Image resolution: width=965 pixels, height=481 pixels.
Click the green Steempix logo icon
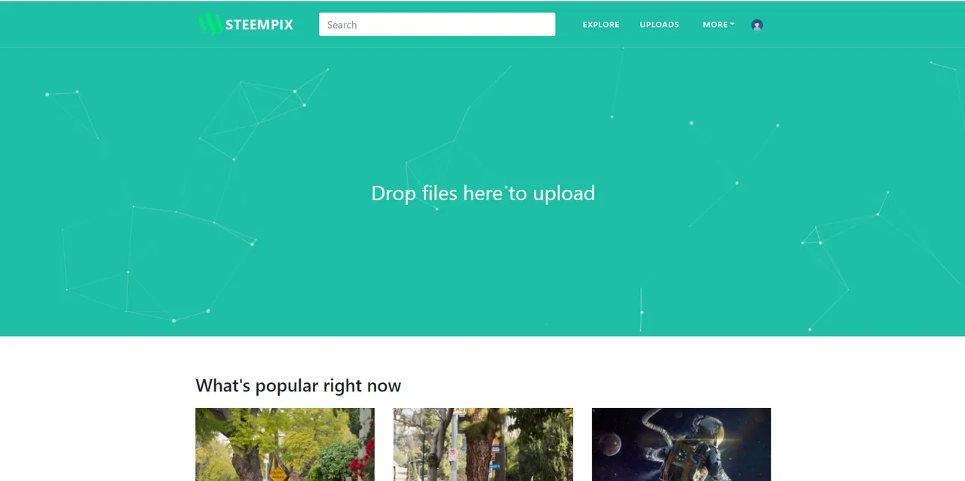coord(210,24)
